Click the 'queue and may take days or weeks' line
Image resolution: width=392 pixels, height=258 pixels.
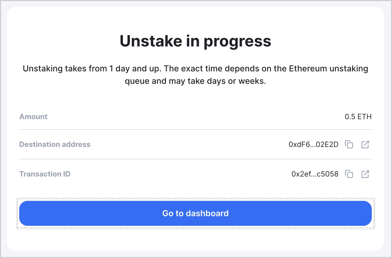[x=195, y=81]
